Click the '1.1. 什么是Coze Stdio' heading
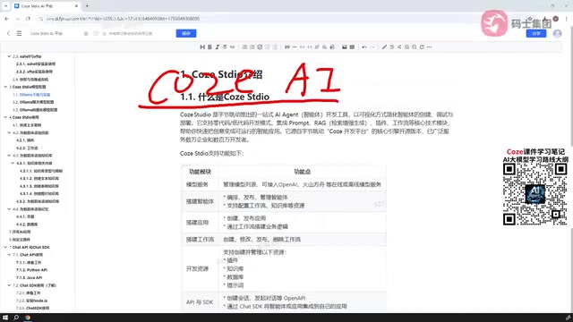The image size is (573, 322). click(x=225, y=97)
